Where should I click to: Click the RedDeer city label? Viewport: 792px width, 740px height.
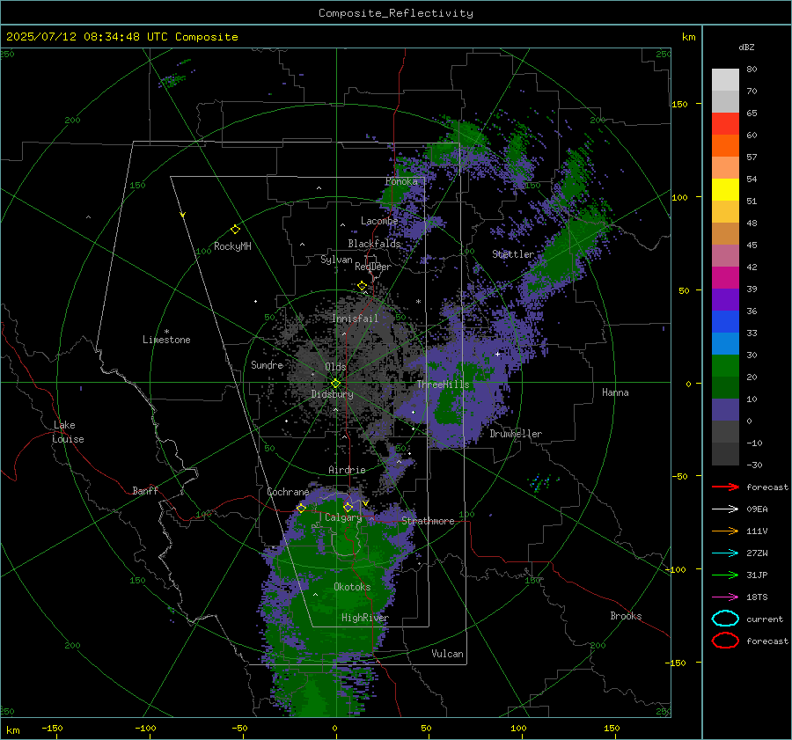point(373,267)
